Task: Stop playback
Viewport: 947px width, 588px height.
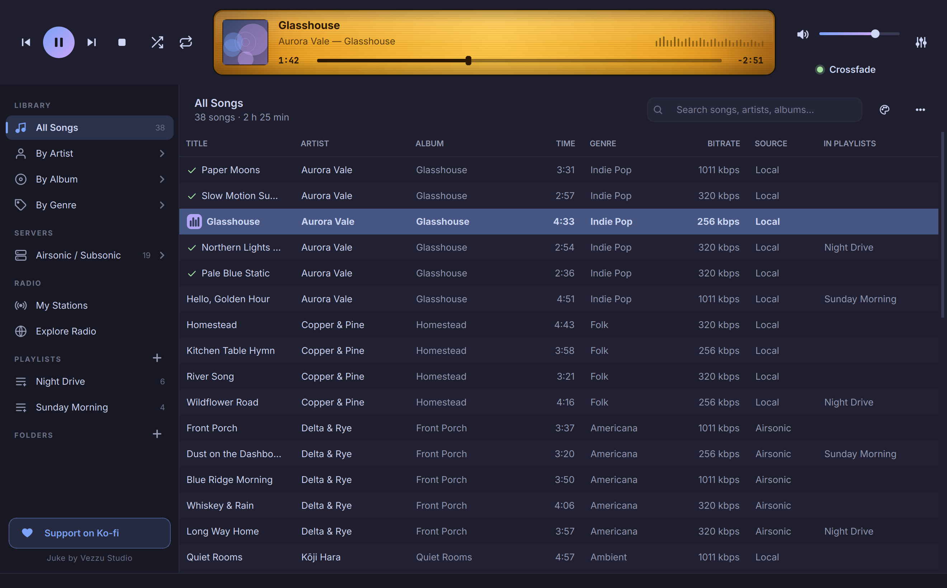Action: click(x=122, y=42)
